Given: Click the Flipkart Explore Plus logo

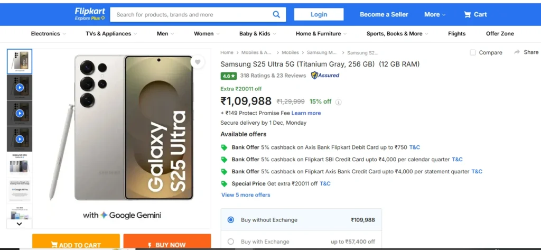Looking at the screenshot, I should 89,14.
